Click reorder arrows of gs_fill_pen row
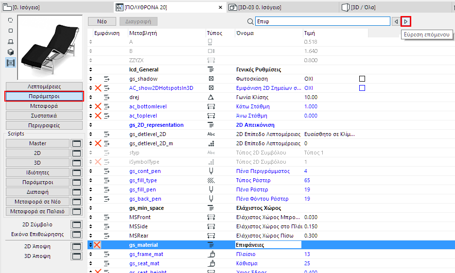Screen dimensions: 455x273 (90, 189)
